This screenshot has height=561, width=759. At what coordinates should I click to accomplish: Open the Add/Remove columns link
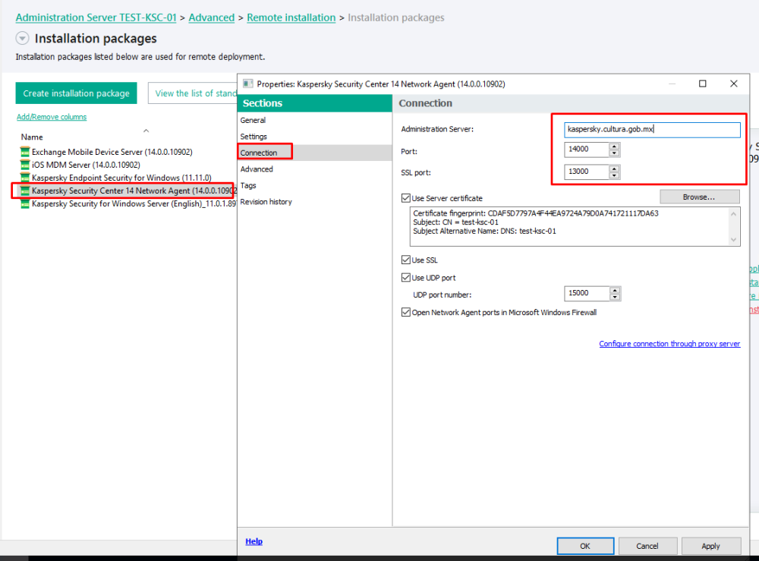(x=52, y=117)
